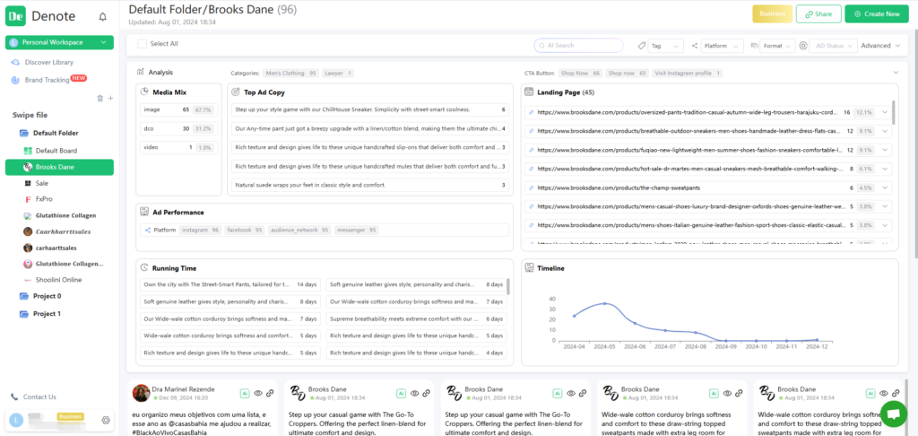Click the Business plan button
This screenshot has width=918, height=436.
[772, 14]
